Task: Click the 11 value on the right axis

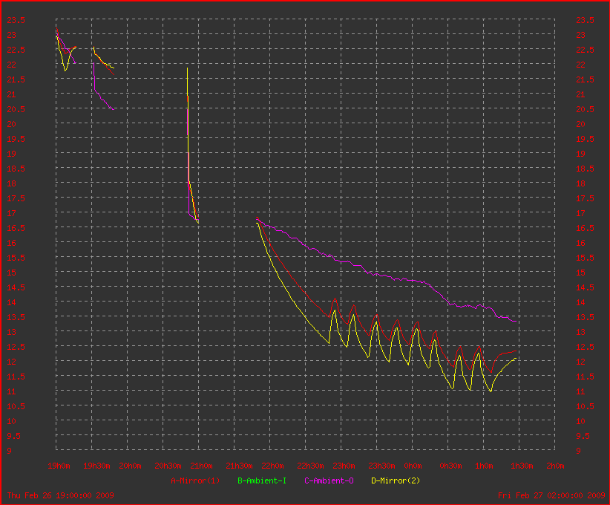Action: click(580, 391)
